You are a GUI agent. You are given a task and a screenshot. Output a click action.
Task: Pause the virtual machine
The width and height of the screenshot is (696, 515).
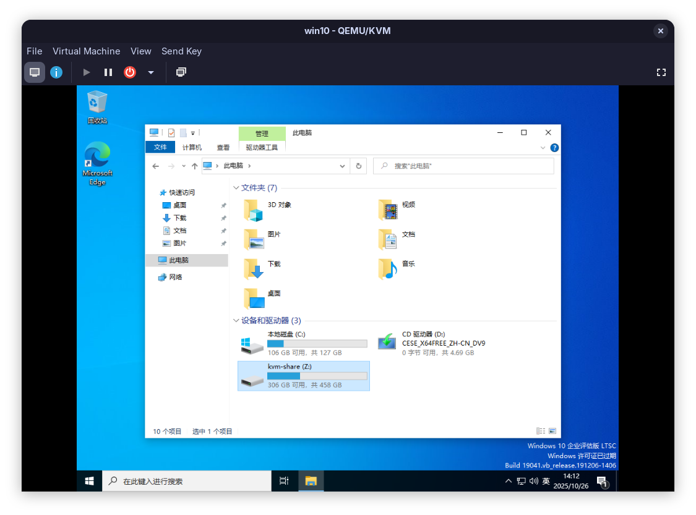(108, 72)
